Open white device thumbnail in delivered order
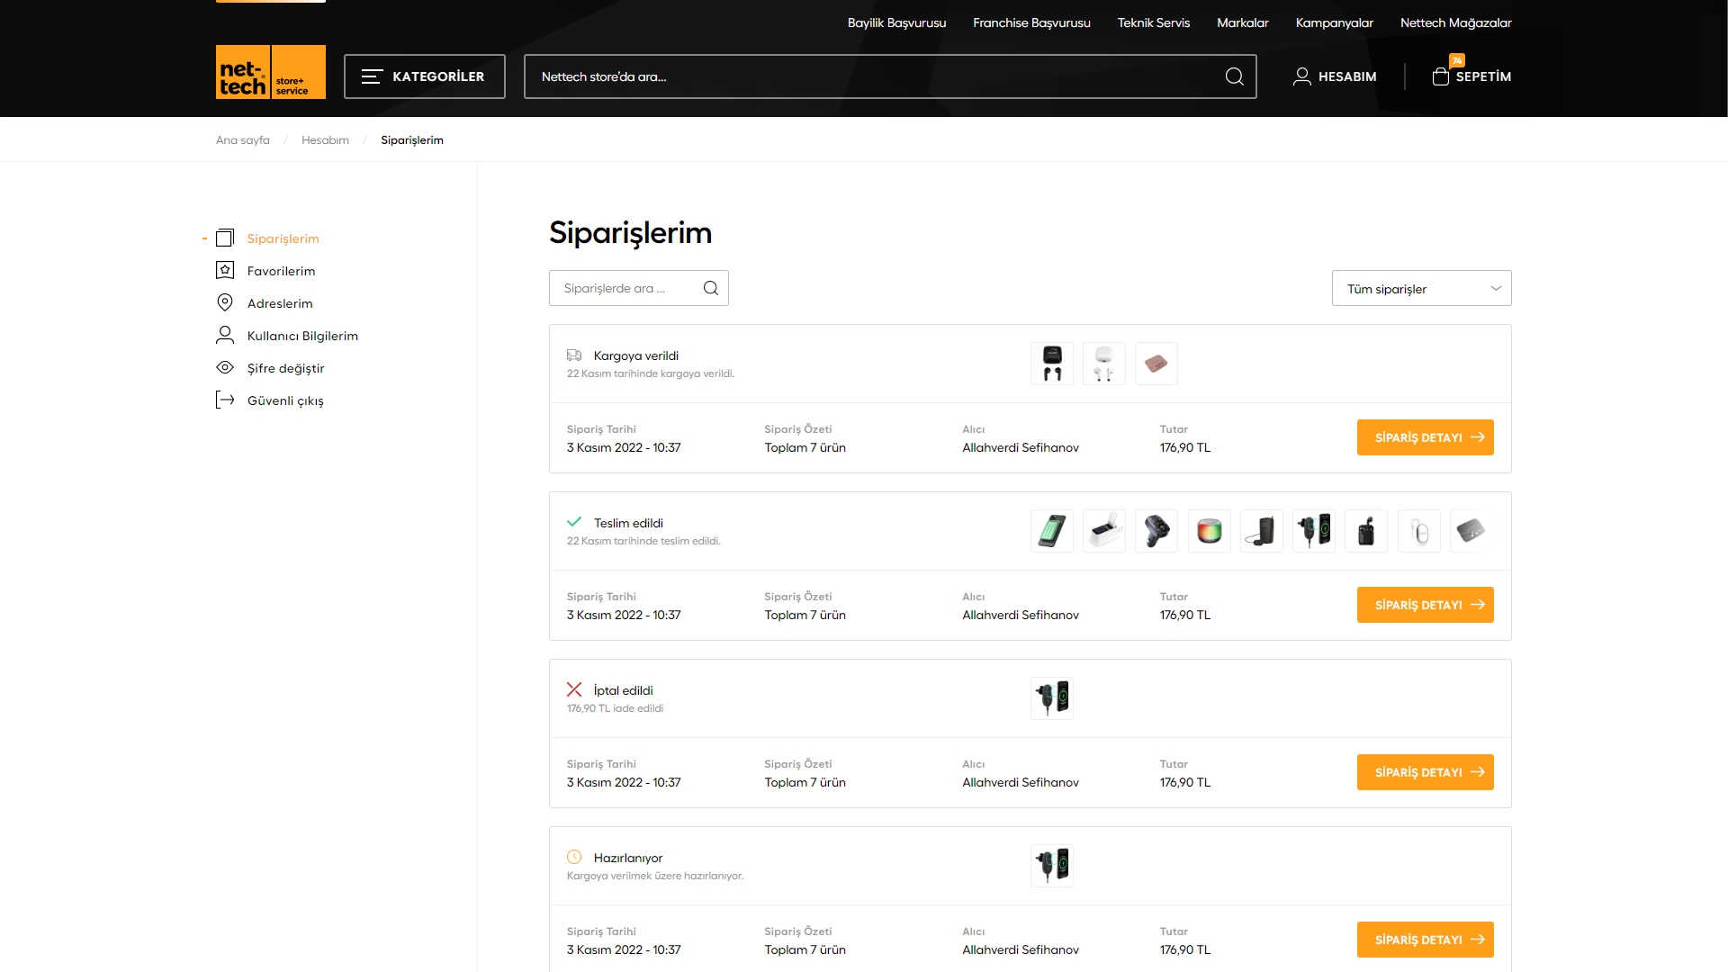 [x=1104, y=531]
